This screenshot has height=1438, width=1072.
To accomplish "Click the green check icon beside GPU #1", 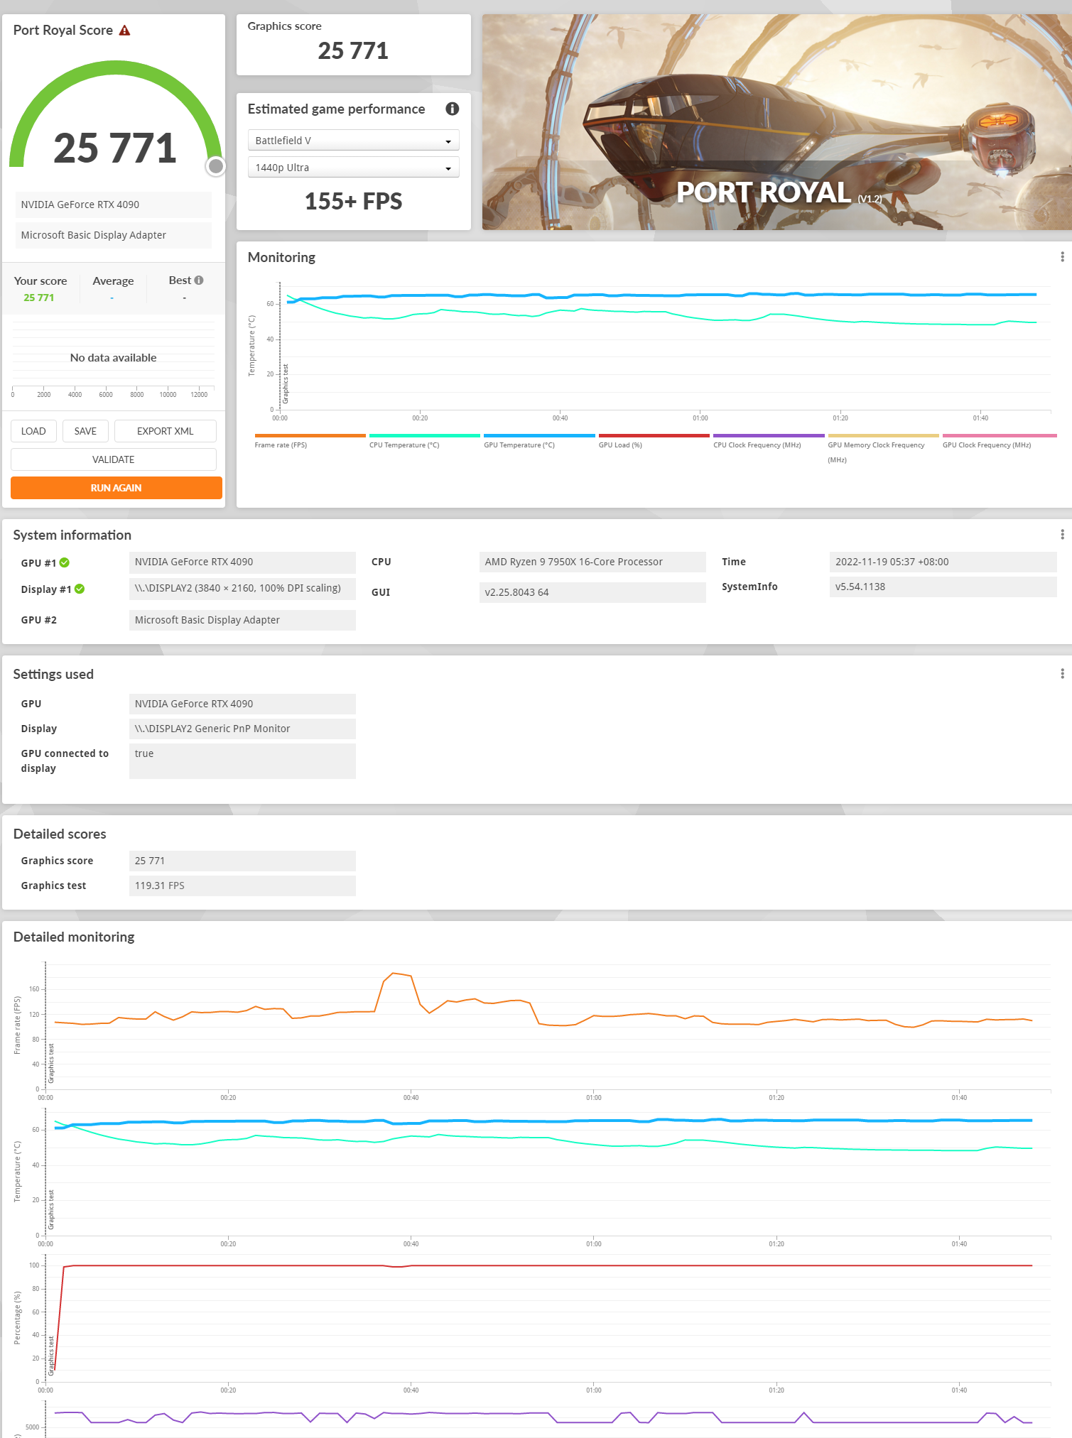I will click(65, 562).
